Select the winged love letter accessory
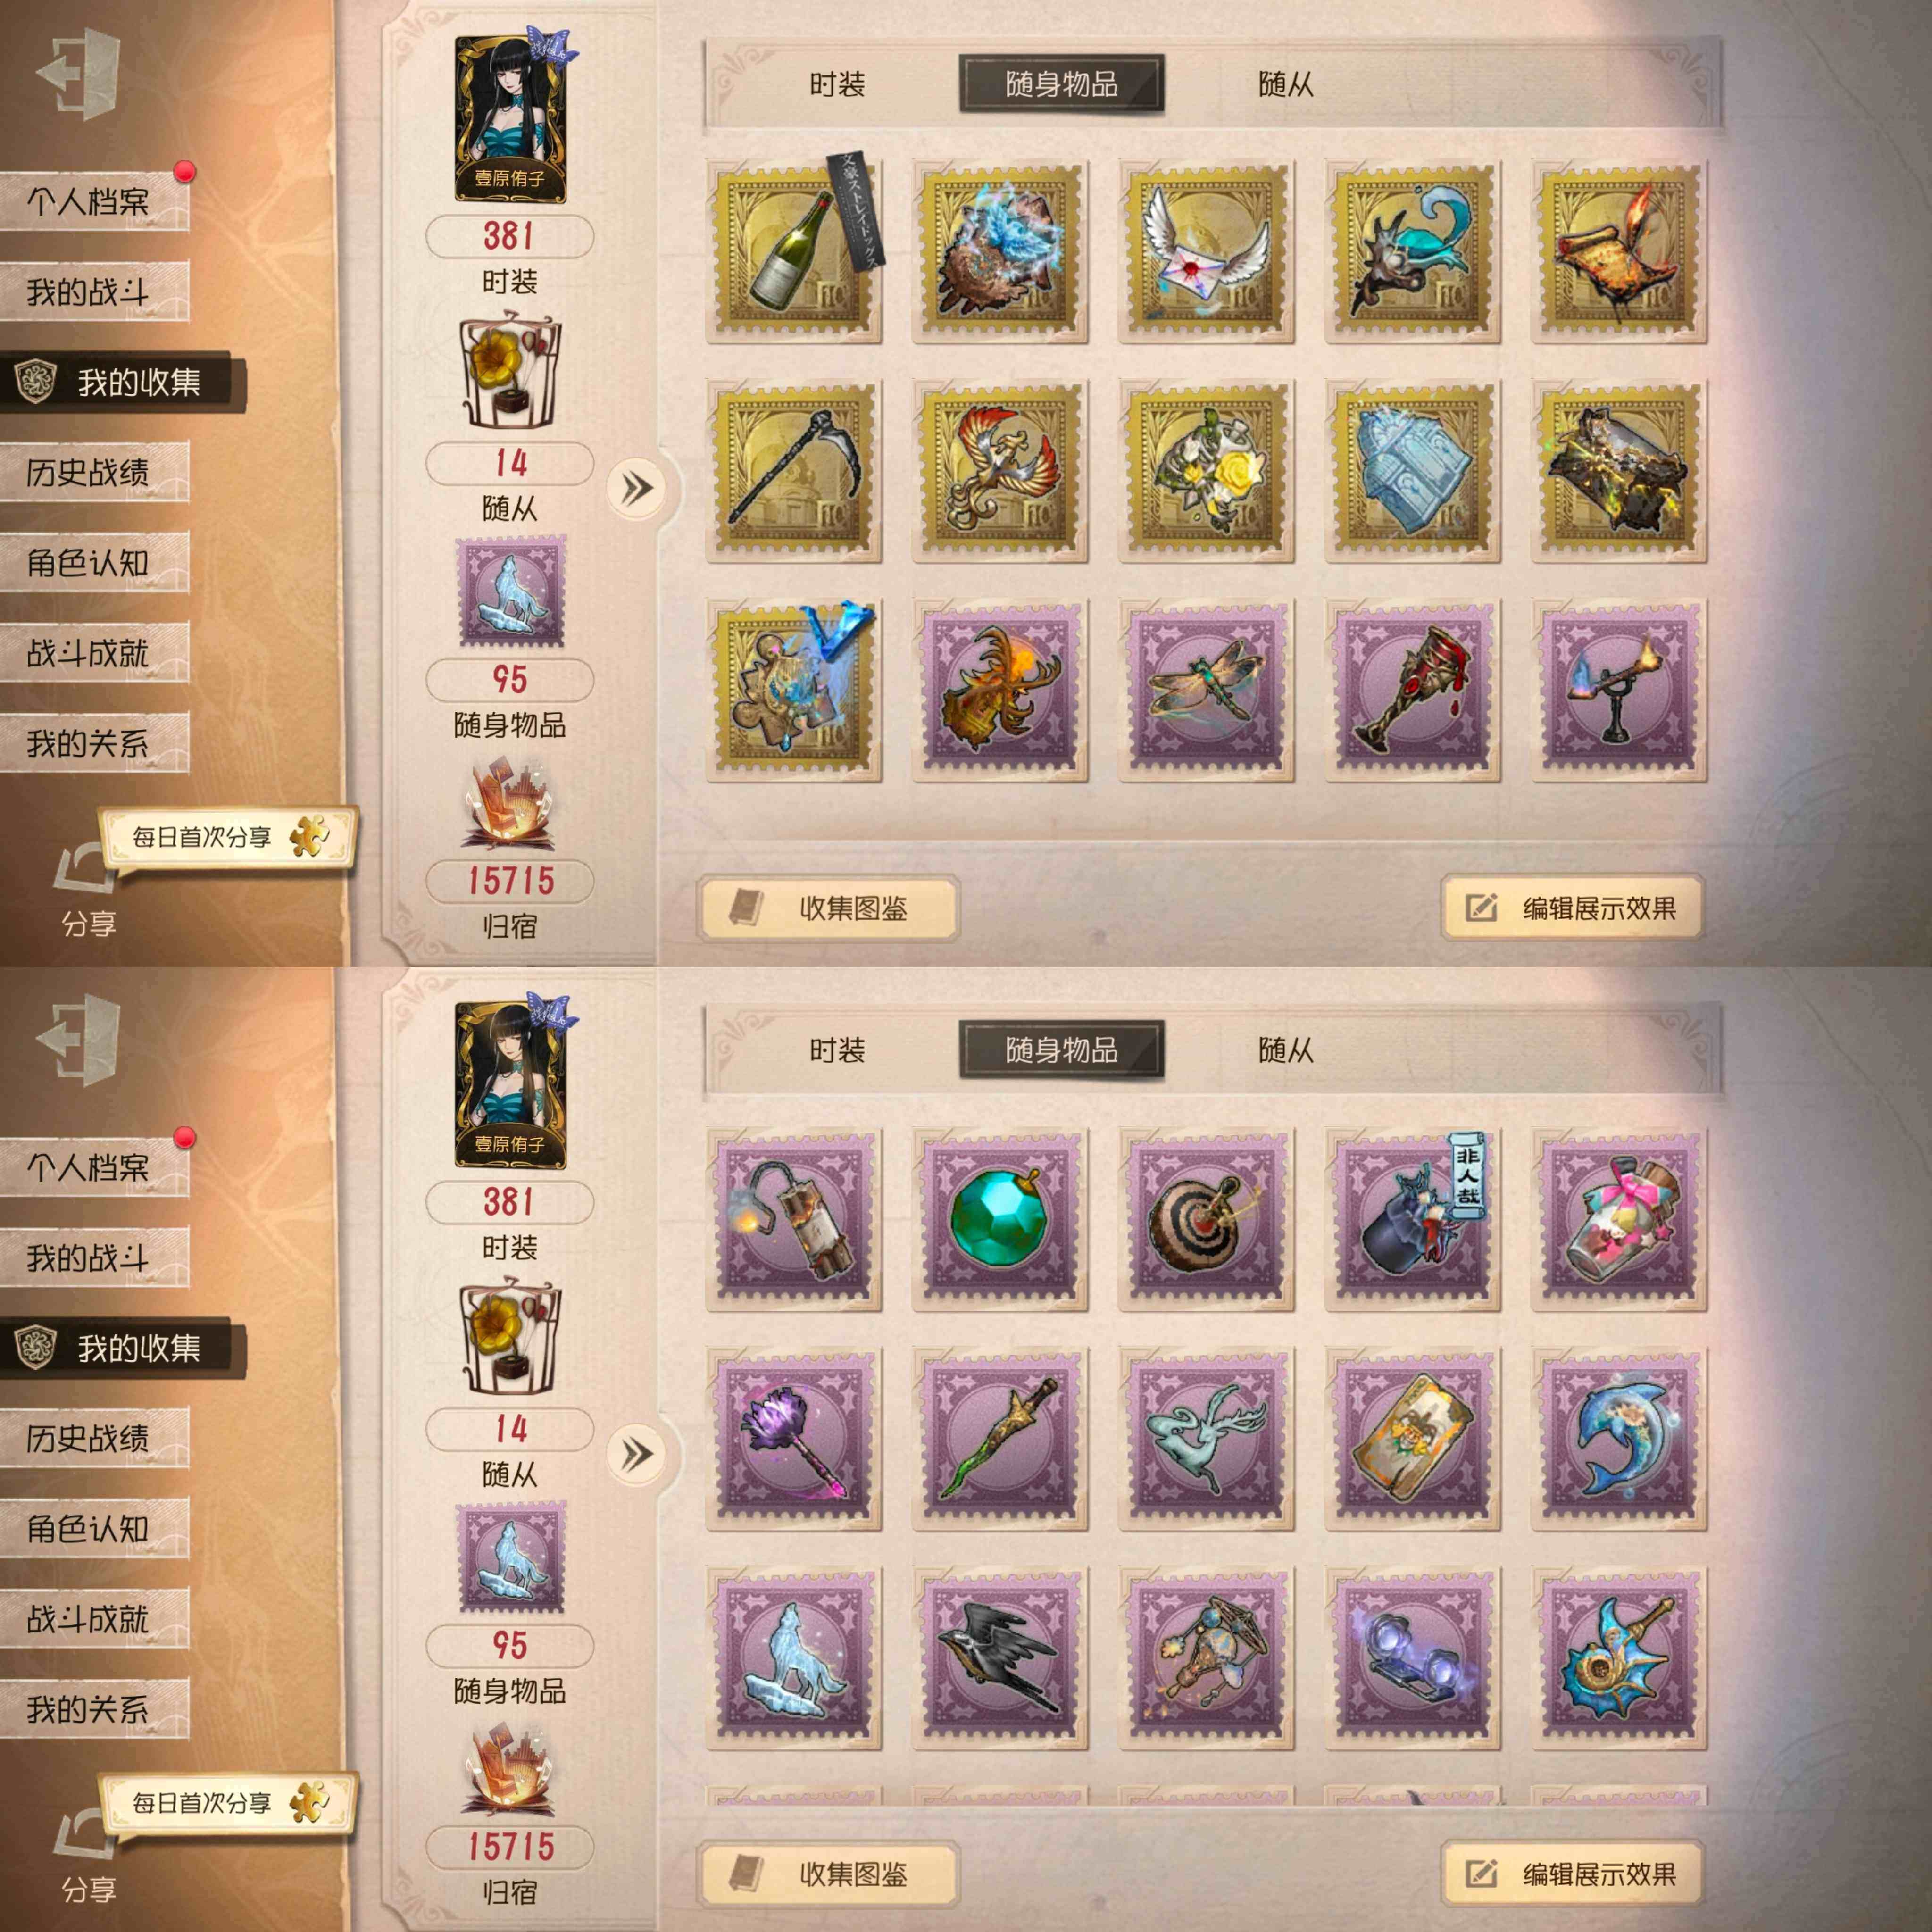 click(x=1206, y=251)
